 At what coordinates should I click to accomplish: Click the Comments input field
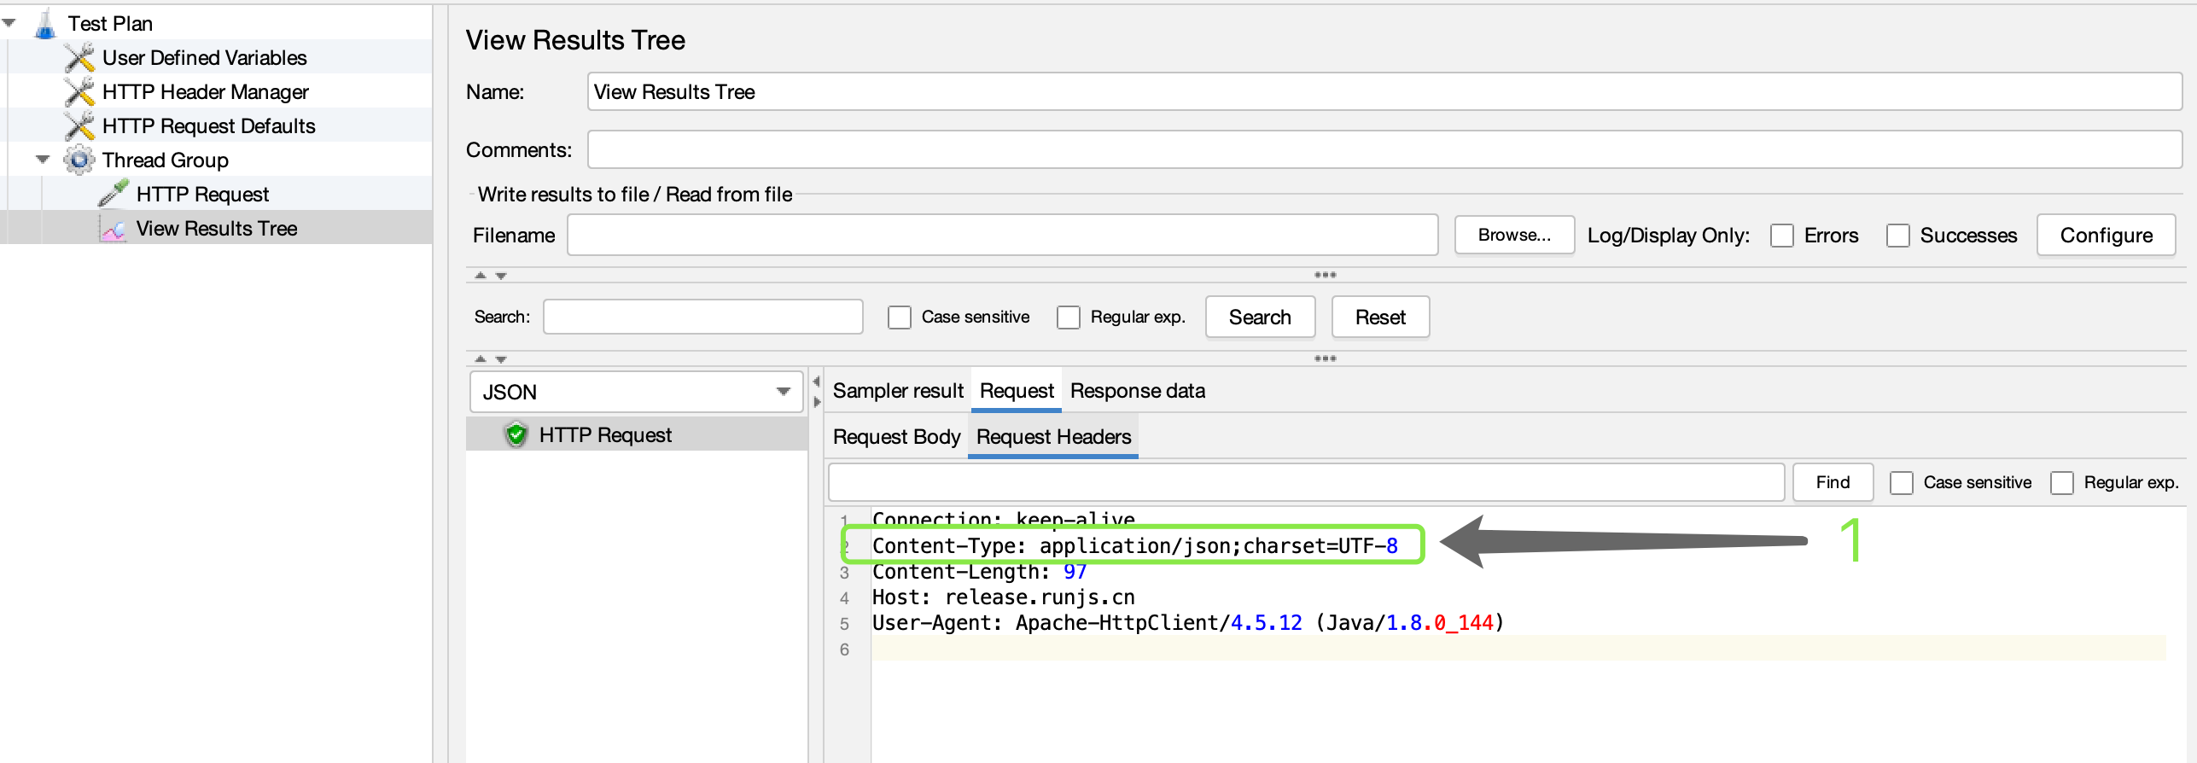1384,149
